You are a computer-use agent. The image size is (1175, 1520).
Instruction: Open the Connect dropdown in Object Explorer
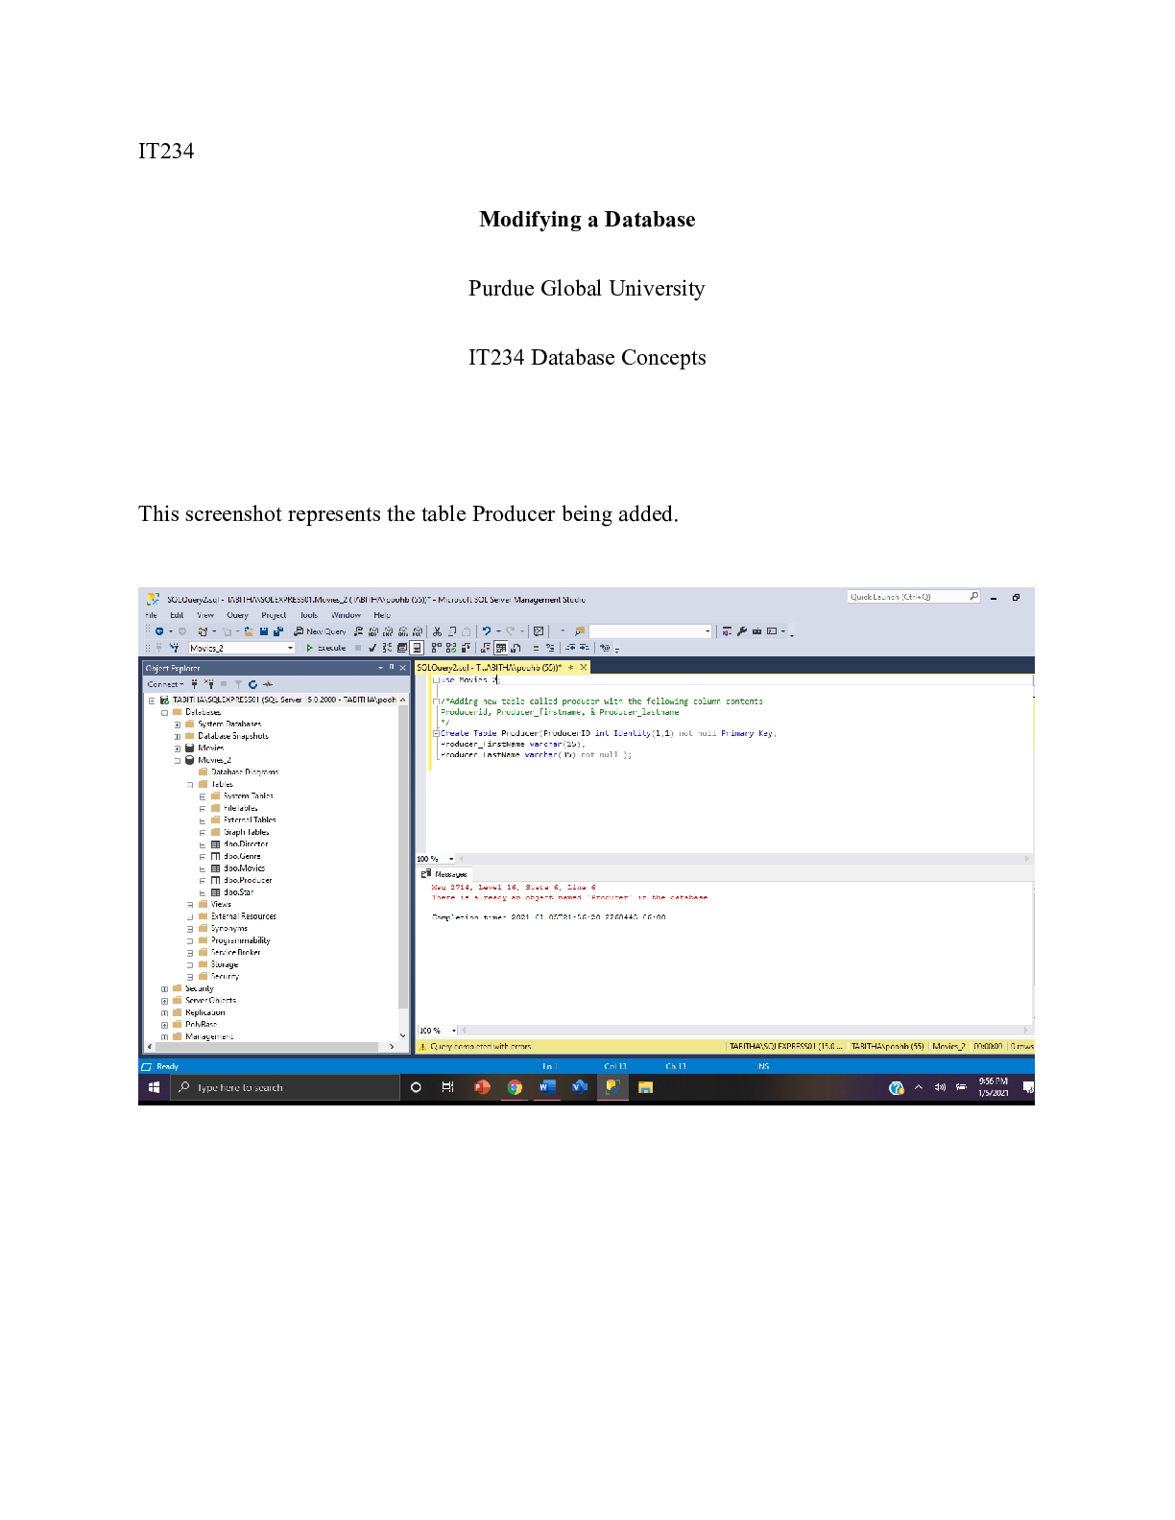point(165,684)
